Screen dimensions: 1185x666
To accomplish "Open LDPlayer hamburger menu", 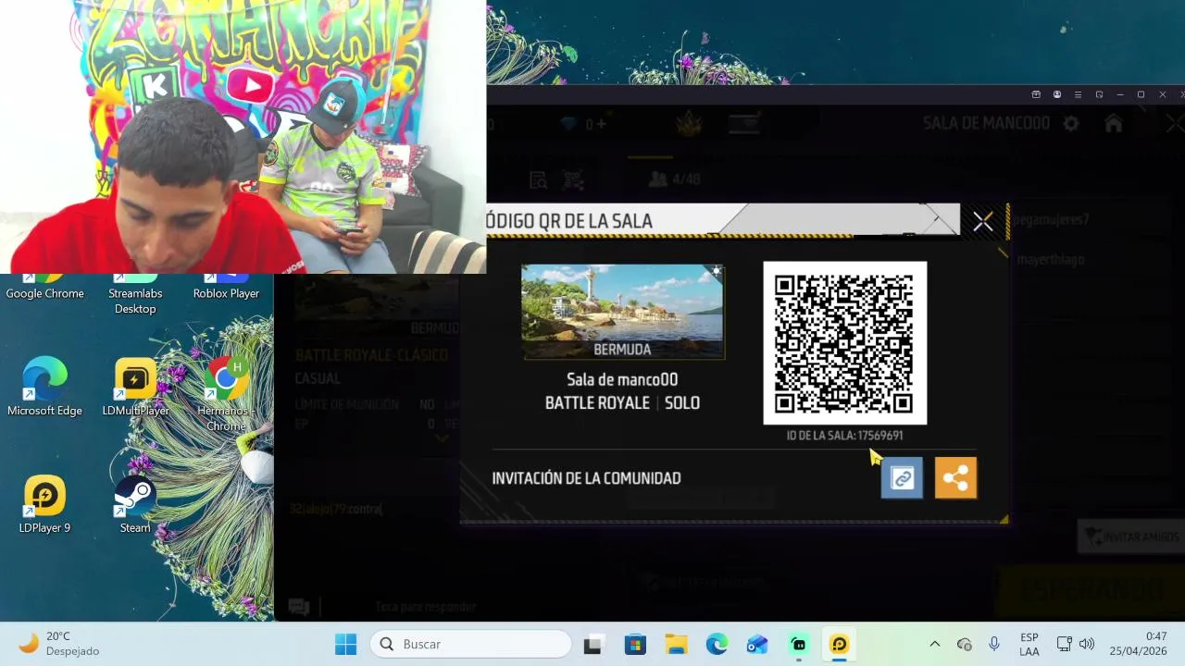I will coord(1078,94).
